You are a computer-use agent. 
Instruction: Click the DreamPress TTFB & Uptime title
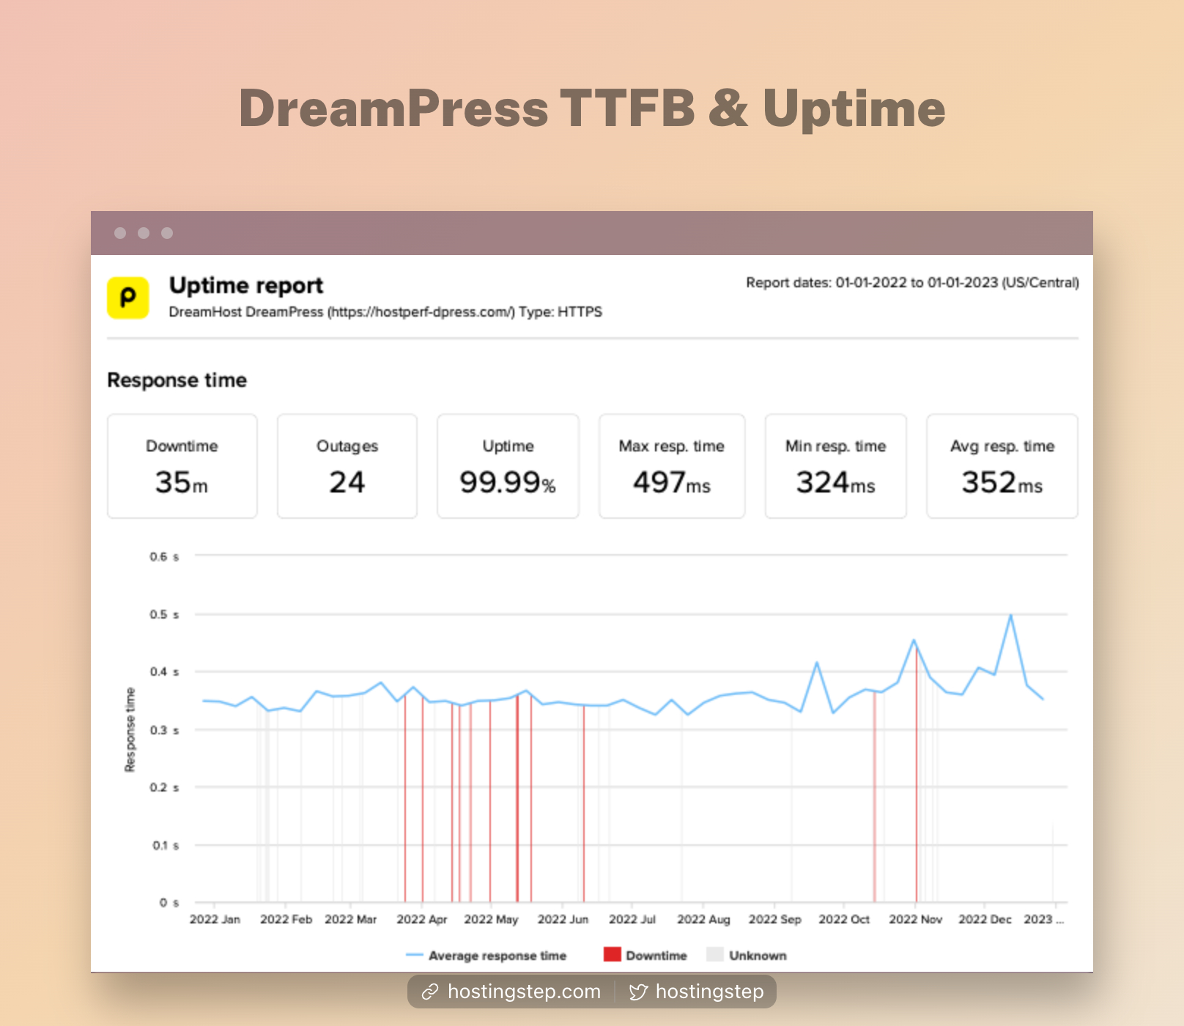[592, 108]
